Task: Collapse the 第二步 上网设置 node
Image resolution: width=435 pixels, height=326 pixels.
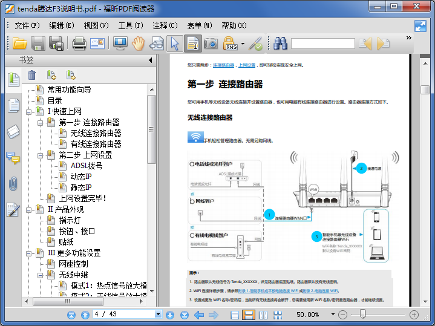Action: click(40, 155)
